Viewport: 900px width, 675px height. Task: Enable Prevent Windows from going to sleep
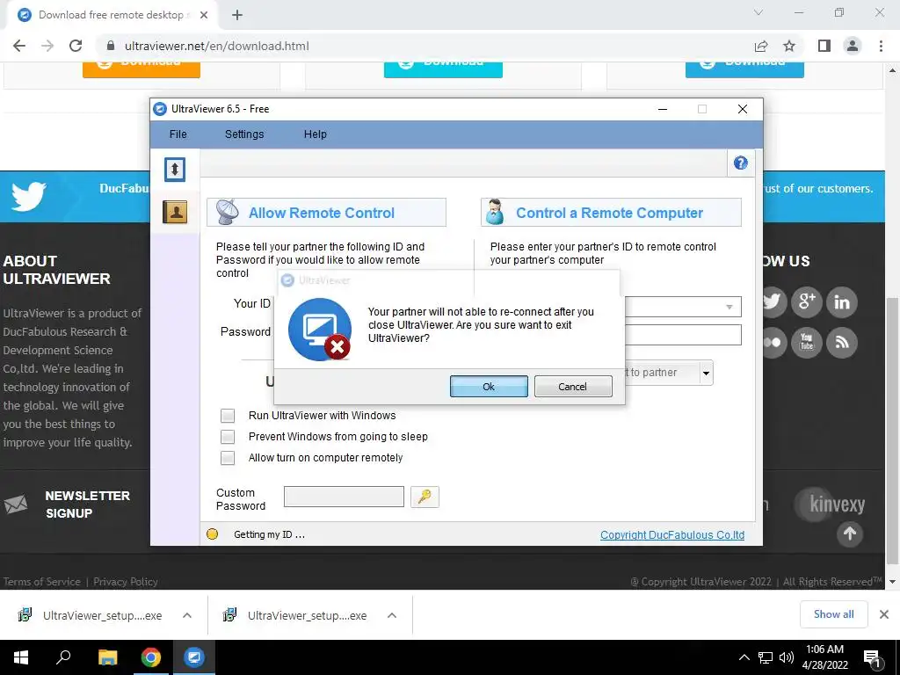click(x=228, y=437)
